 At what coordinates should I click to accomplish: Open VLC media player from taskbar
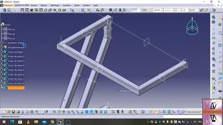[x=28, y=122]
